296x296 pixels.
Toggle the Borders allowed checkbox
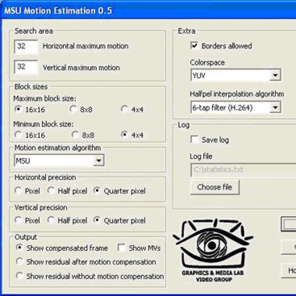(x=195, y=45)
